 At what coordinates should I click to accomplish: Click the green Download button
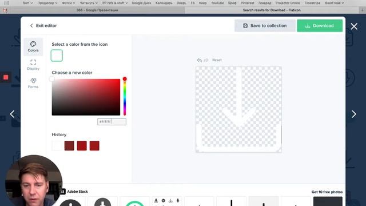coord(320,26)
